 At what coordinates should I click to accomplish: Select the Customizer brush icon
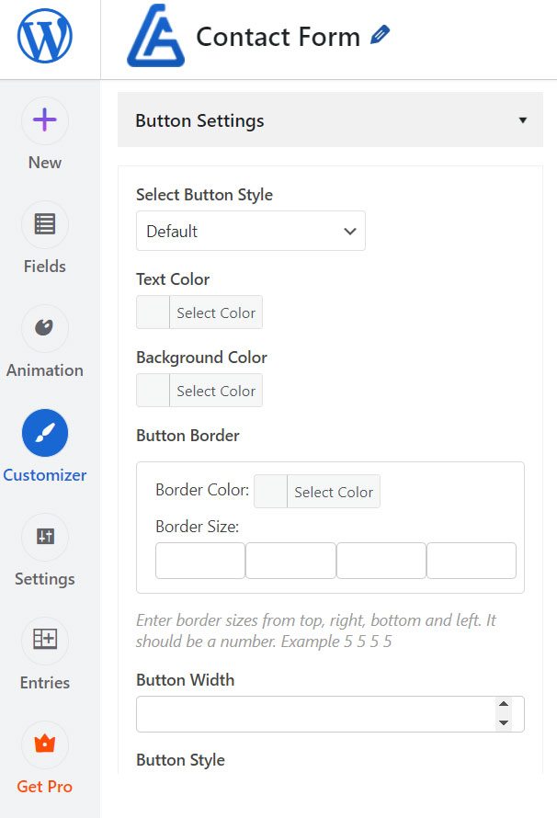point(44,433)
